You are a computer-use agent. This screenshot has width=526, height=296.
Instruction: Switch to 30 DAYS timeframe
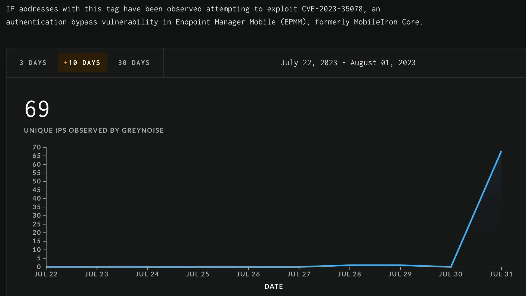[x=134, y=63]
